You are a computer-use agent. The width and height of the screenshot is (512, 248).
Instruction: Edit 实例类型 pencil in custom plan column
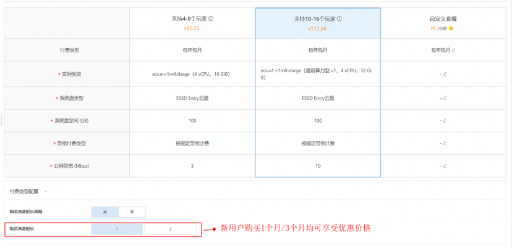coord(445,74)
